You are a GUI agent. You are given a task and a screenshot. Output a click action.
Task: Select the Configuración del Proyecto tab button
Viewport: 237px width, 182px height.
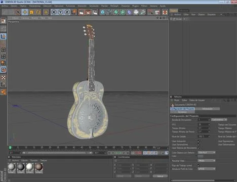click(x=182, y=109)
